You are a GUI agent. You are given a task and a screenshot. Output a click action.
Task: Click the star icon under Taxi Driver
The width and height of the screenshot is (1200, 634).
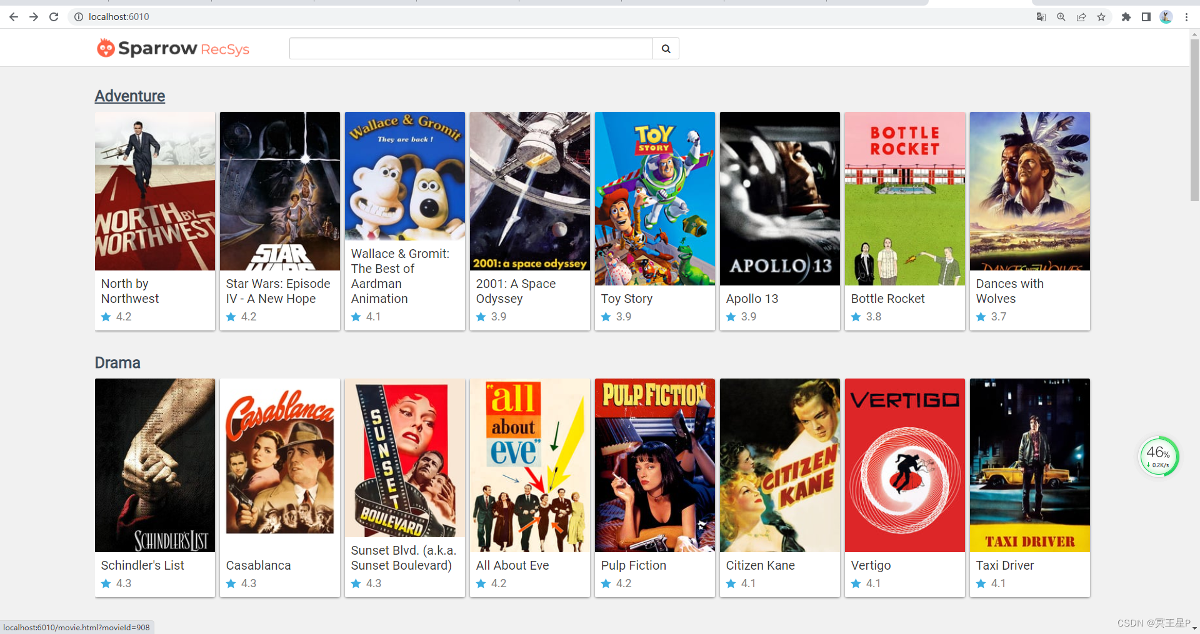(981, 583)
